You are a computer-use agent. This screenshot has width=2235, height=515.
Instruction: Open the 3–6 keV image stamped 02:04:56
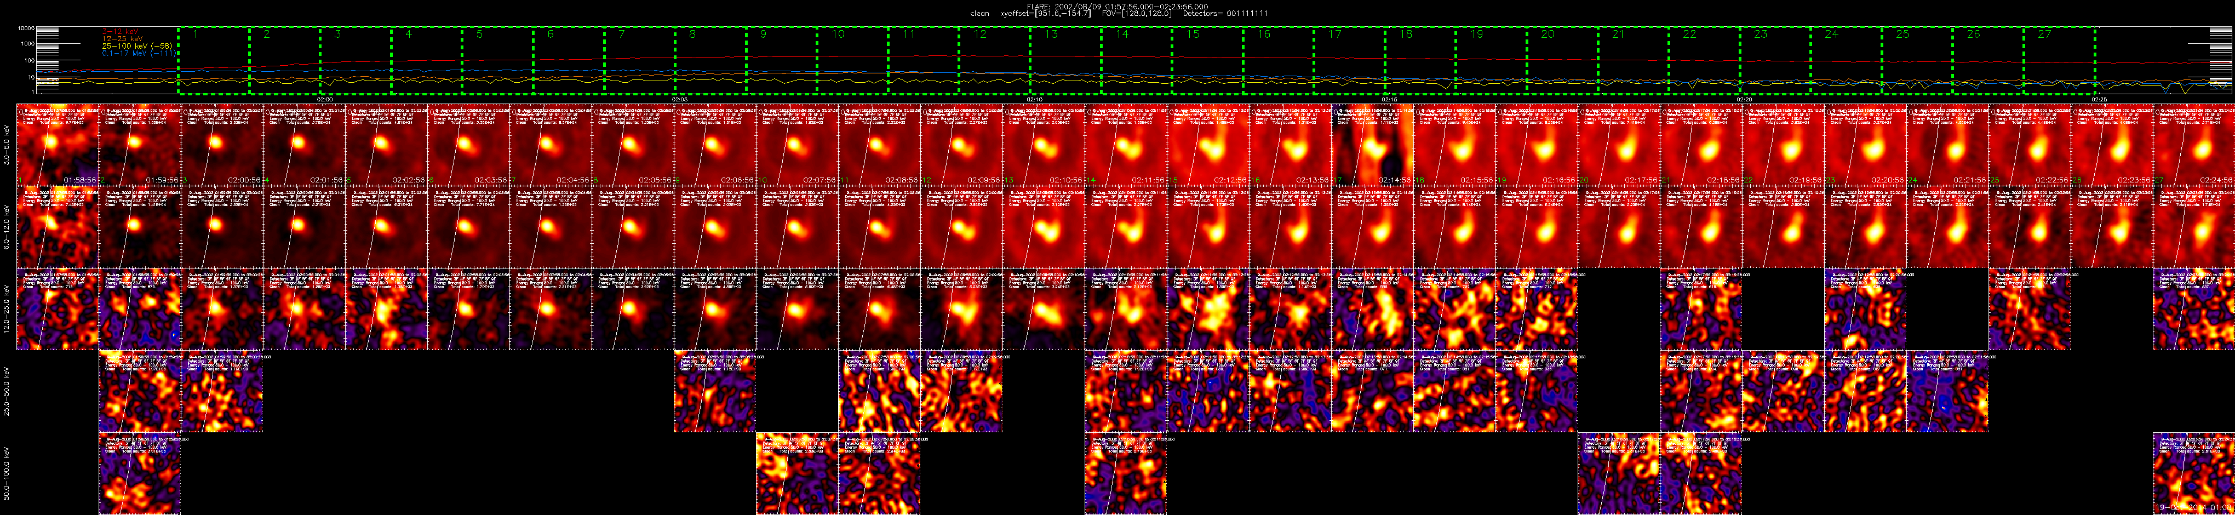click(x=550, y=145)
